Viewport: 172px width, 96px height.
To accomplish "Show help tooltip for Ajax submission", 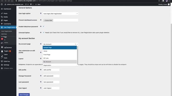I will point(41,52).
